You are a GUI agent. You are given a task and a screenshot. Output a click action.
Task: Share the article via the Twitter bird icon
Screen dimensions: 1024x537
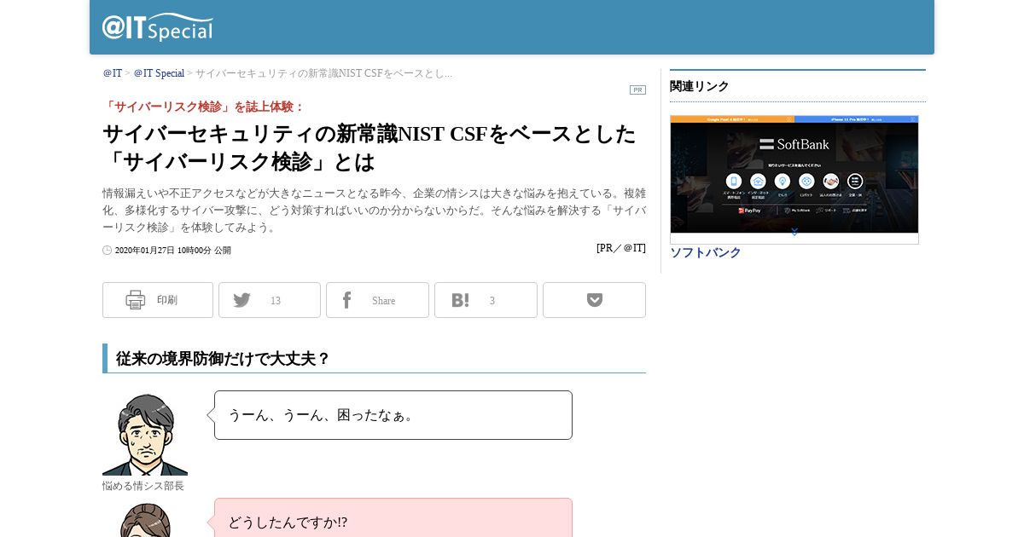(242, 300)
